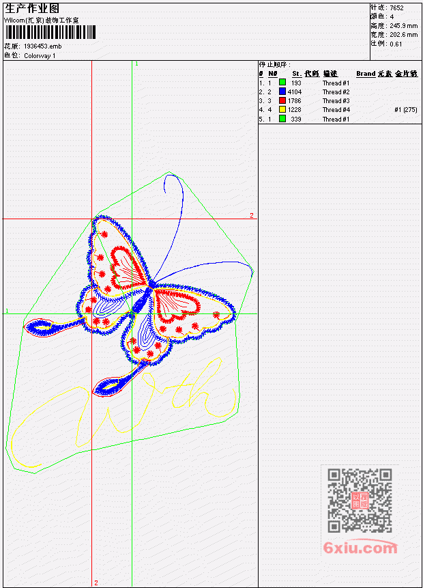The height and width of the screenshot is (588, 423).
Task: Click the N# column header
Action: [273, 74]
